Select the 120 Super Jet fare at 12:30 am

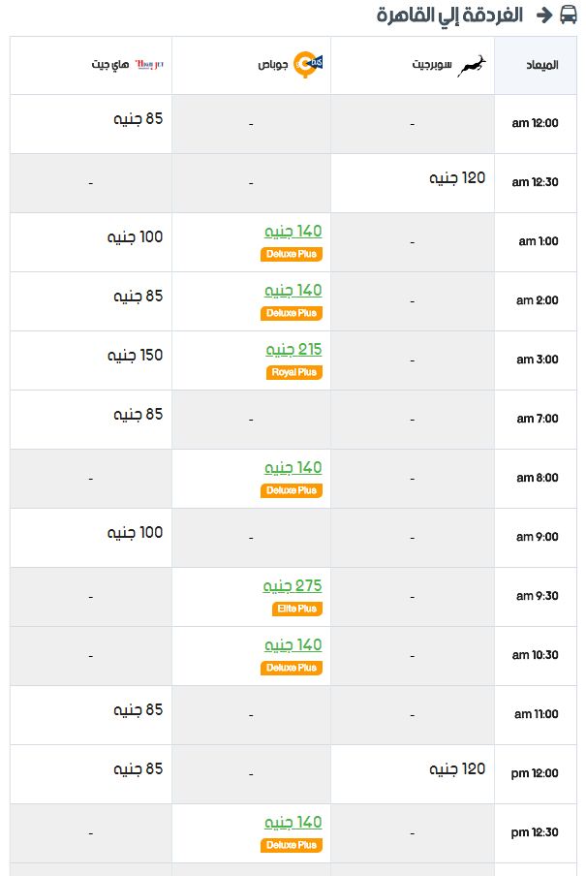(457, 178)
